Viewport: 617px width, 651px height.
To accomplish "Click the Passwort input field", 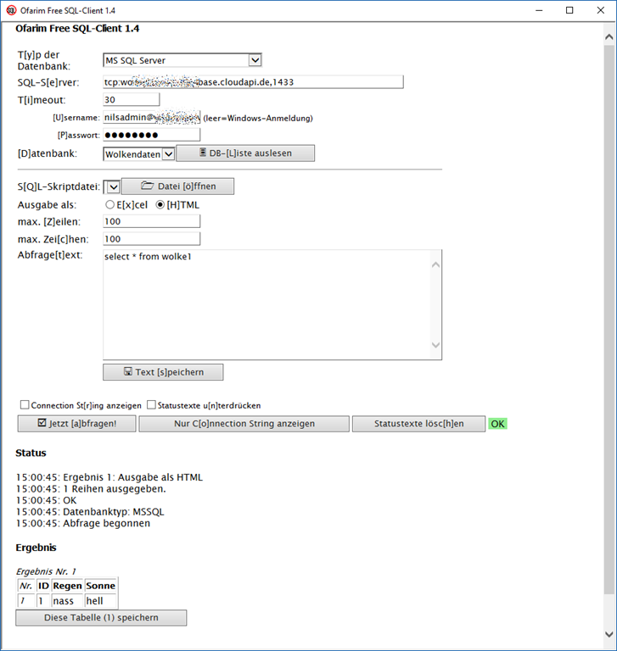I will [152, 135].
